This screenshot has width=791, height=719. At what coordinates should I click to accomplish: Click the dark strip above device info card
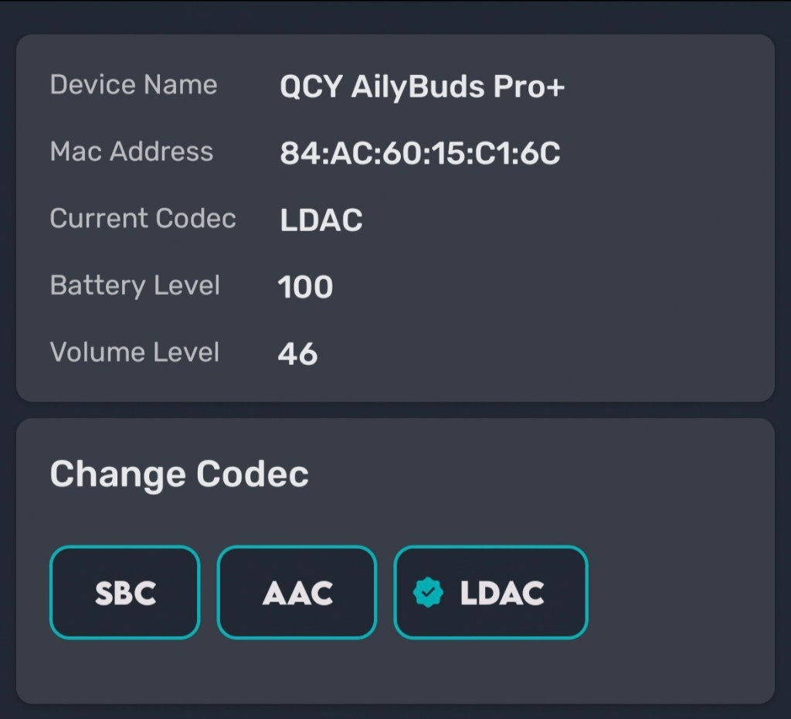(394, 17)
